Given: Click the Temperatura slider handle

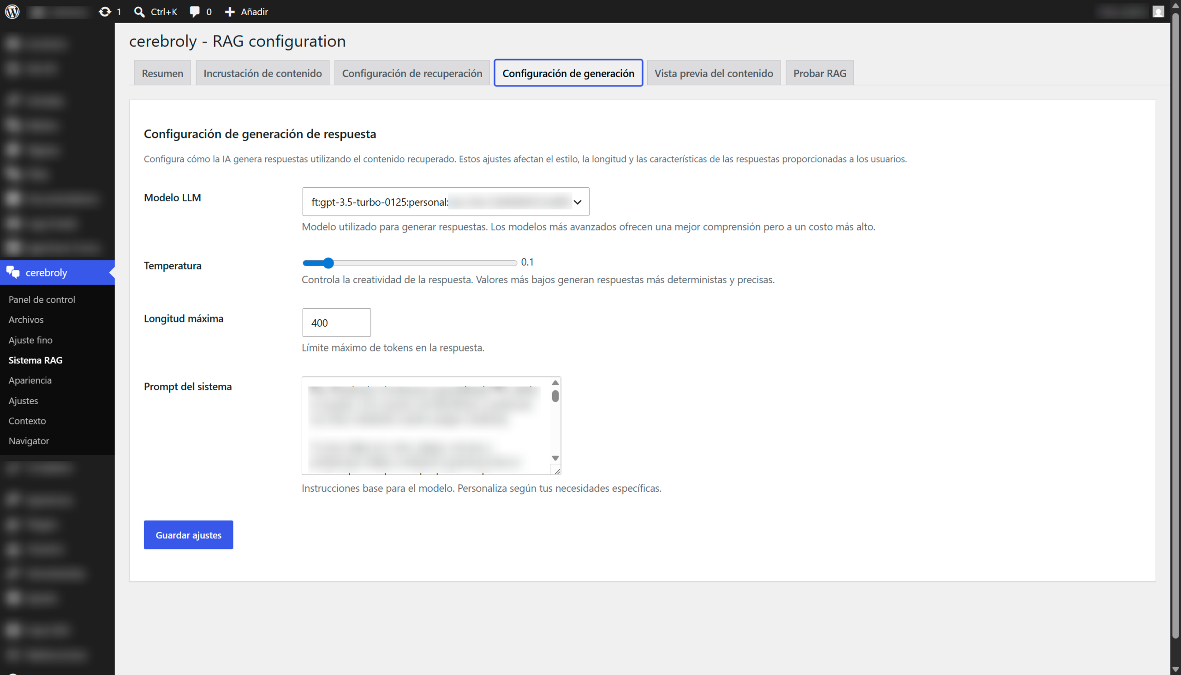Looking at the screenshot, I should click(x=328, y=263).
